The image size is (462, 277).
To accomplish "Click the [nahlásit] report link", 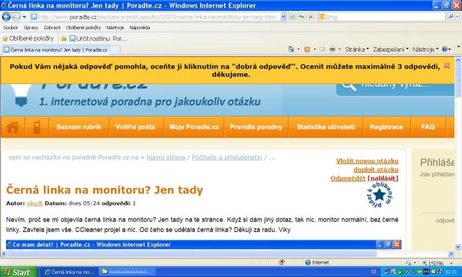I will (x=383, y=178).
